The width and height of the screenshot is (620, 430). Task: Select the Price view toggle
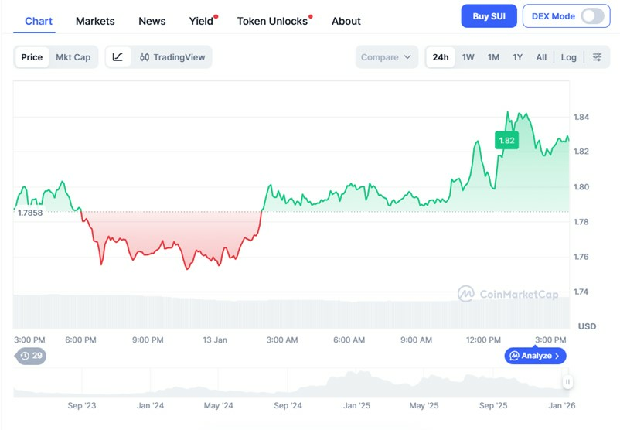click(32, 57)
